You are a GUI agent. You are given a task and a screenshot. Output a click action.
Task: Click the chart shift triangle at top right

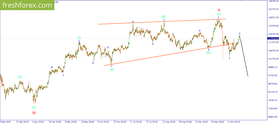[240, 1]
